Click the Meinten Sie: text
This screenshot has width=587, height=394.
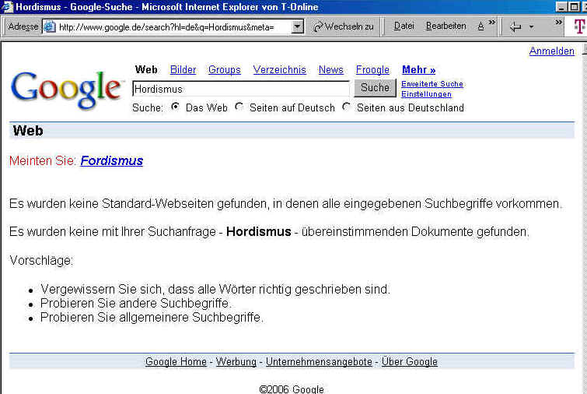tap(43, 161)
